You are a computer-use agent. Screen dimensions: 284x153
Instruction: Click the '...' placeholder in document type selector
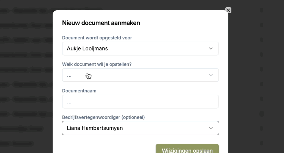(x=69, y=75)
